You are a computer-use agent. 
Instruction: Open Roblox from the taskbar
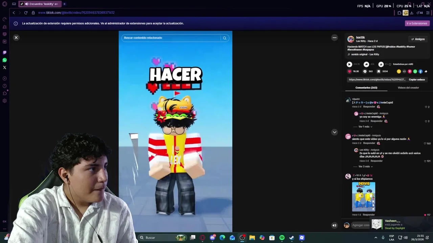[x=302, y=238]
